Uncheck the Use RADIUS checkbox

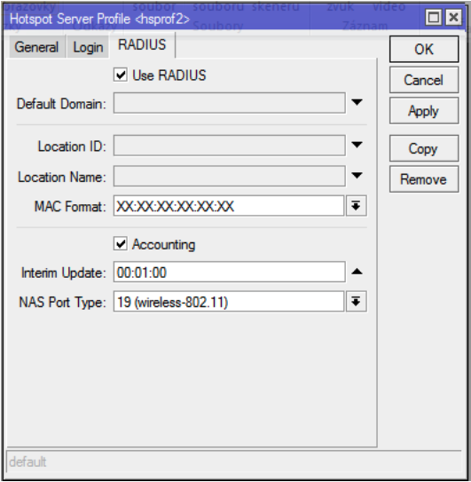(121, 75)
